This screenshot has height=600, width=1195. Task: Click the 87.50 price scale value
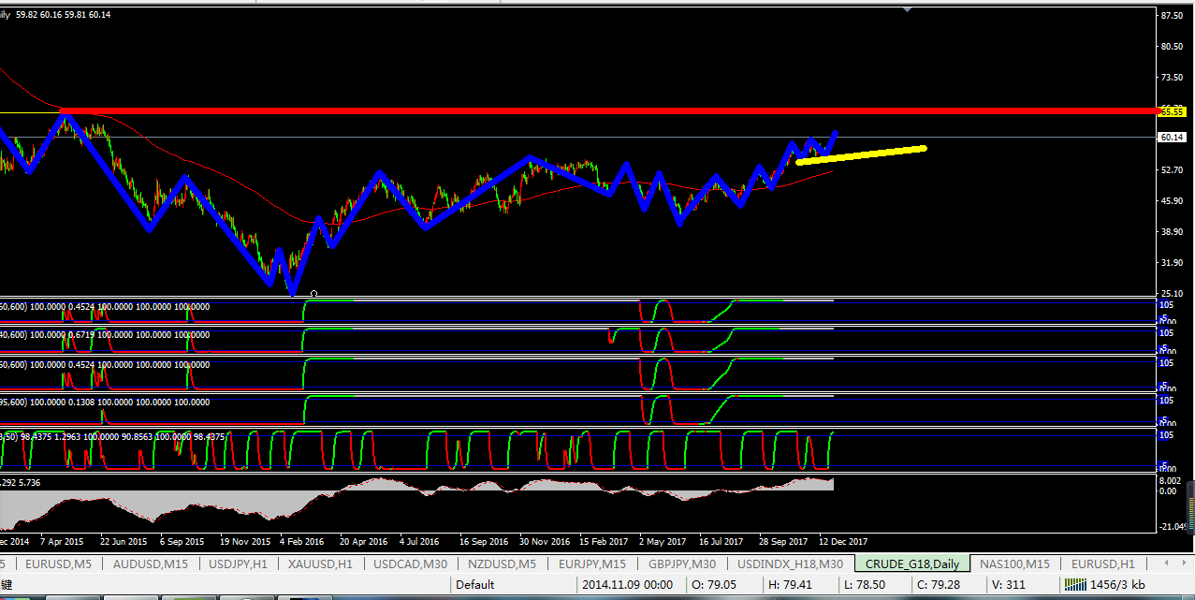(x=1173, y=16)
